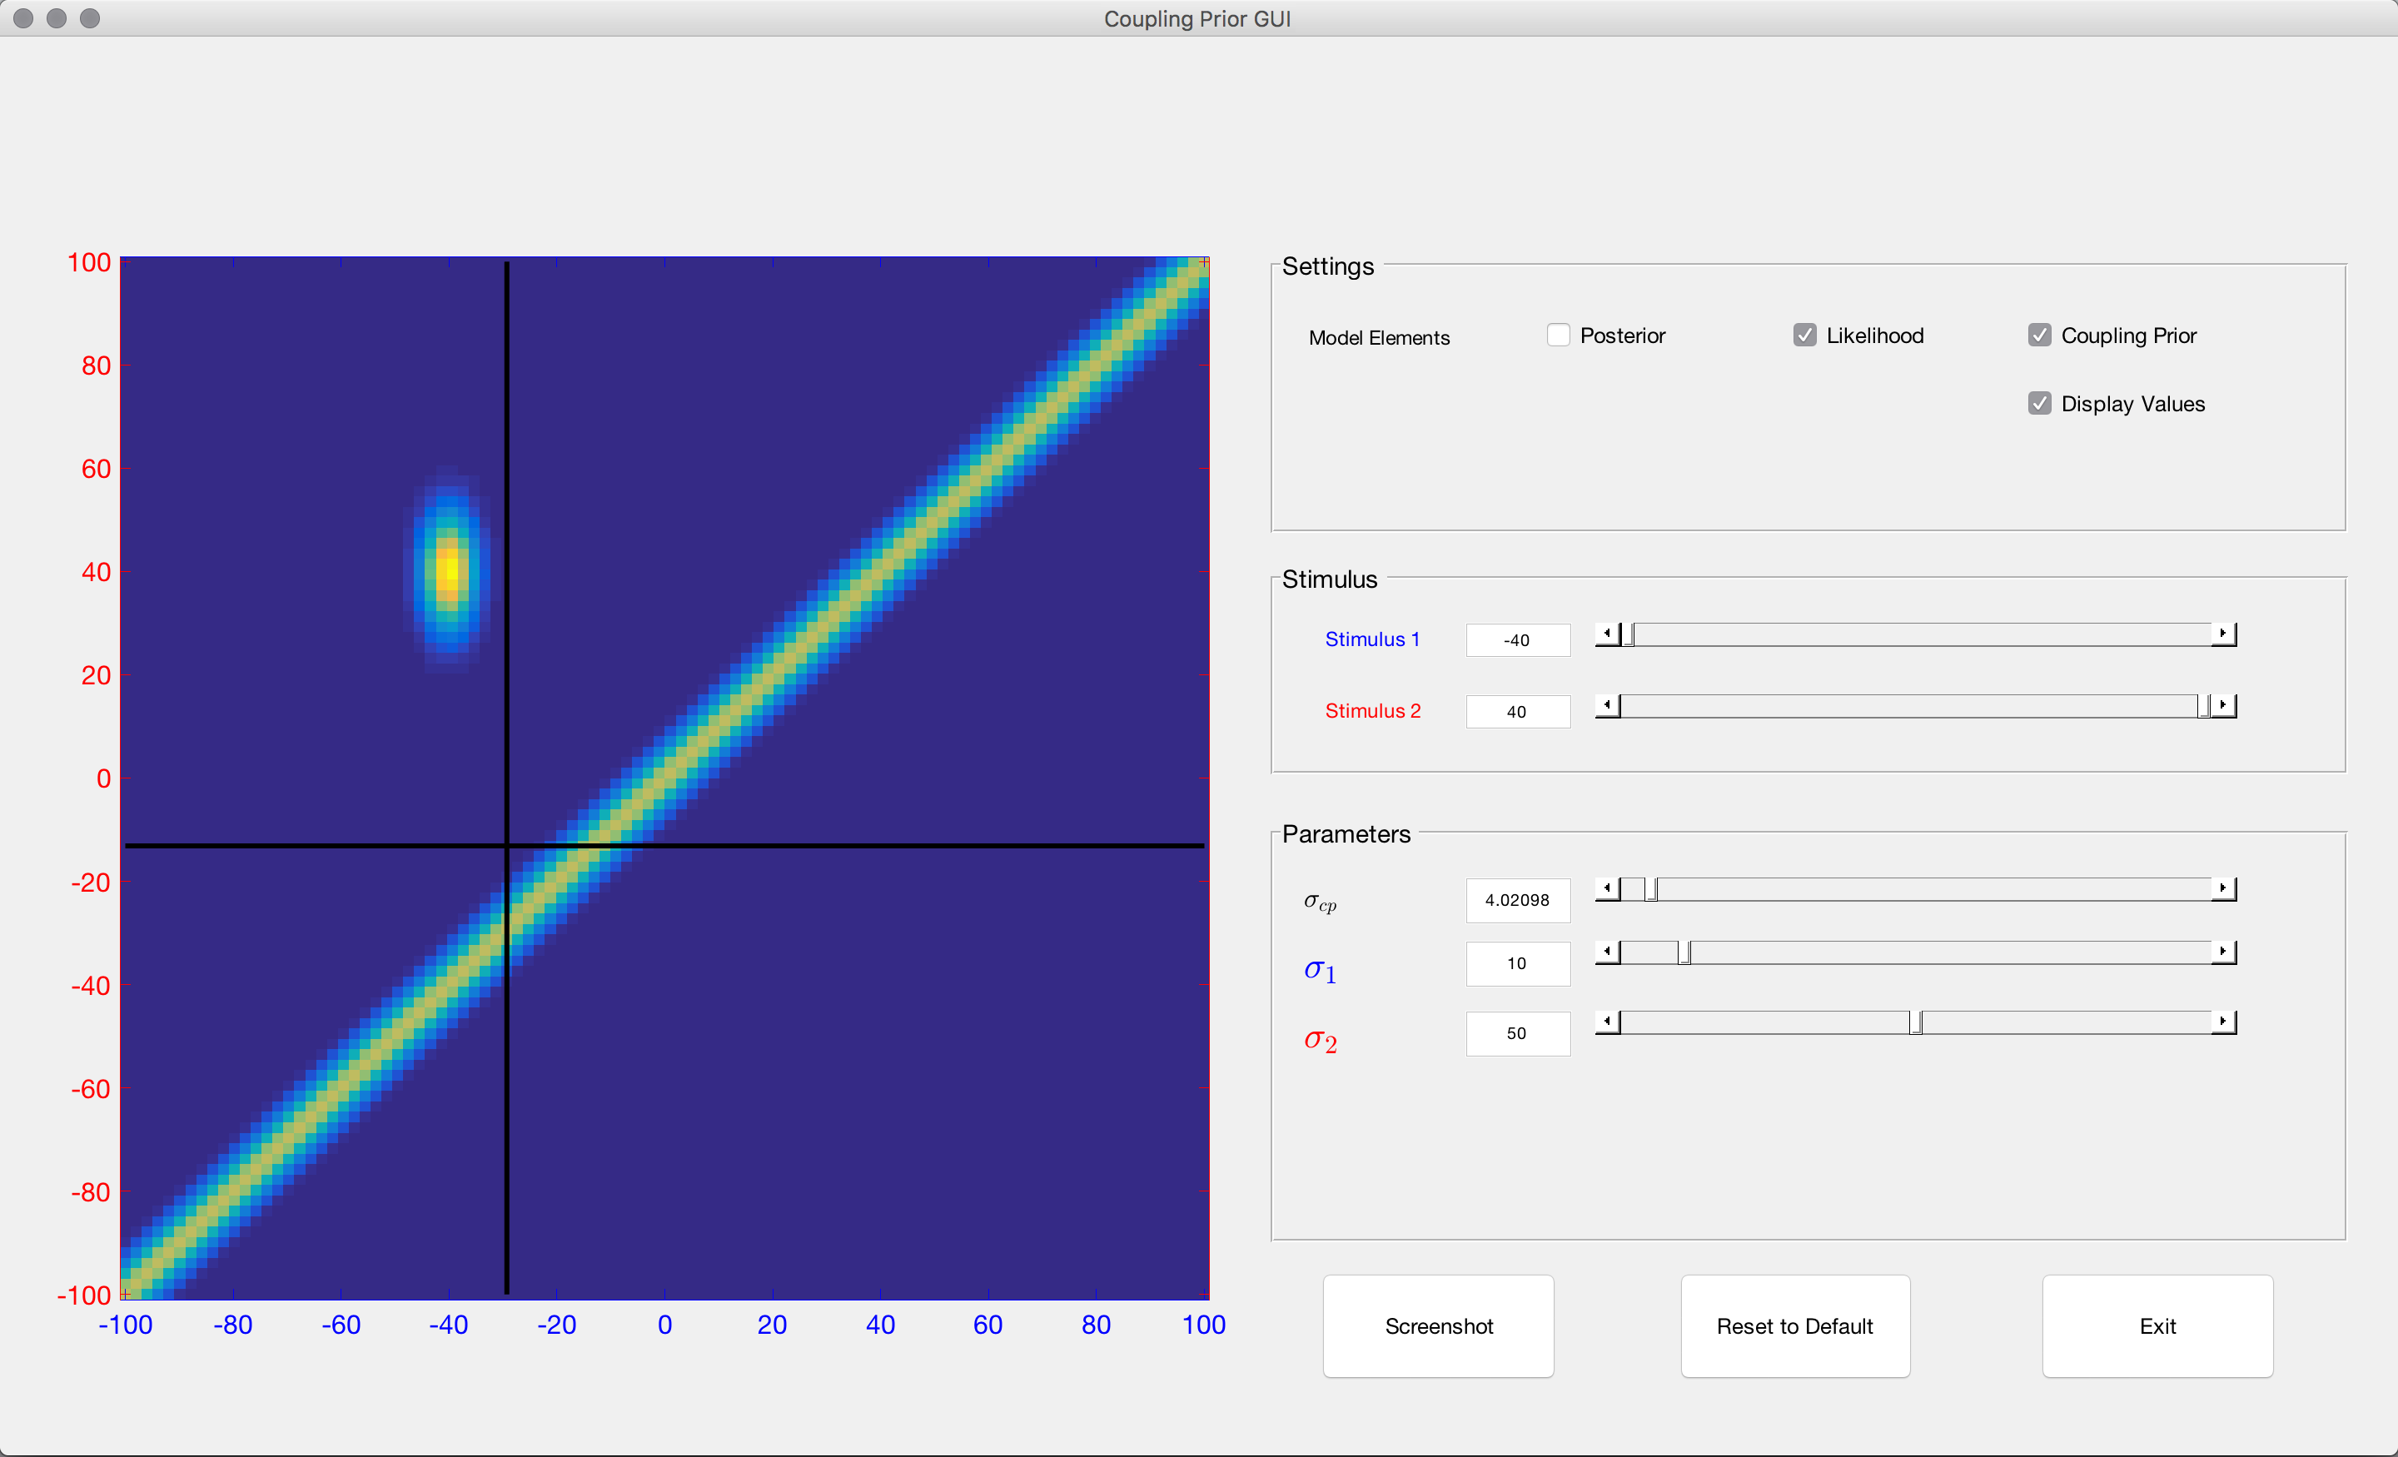2398x1457 pixels.
Task: Enable the Posterior checkbox
Action: point(1558,335)
